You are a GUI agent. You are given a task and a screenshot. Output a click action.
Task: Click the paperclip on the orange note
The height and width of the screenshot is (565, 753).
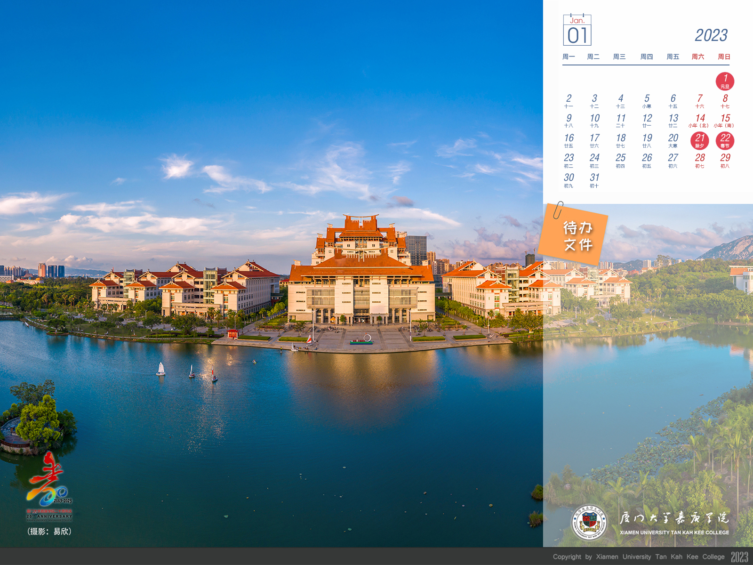(558, 210)
